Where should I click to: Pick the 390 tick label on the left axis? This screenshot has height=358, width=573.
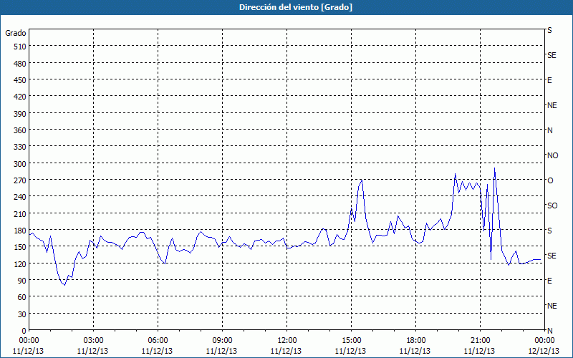coord(20,114)
